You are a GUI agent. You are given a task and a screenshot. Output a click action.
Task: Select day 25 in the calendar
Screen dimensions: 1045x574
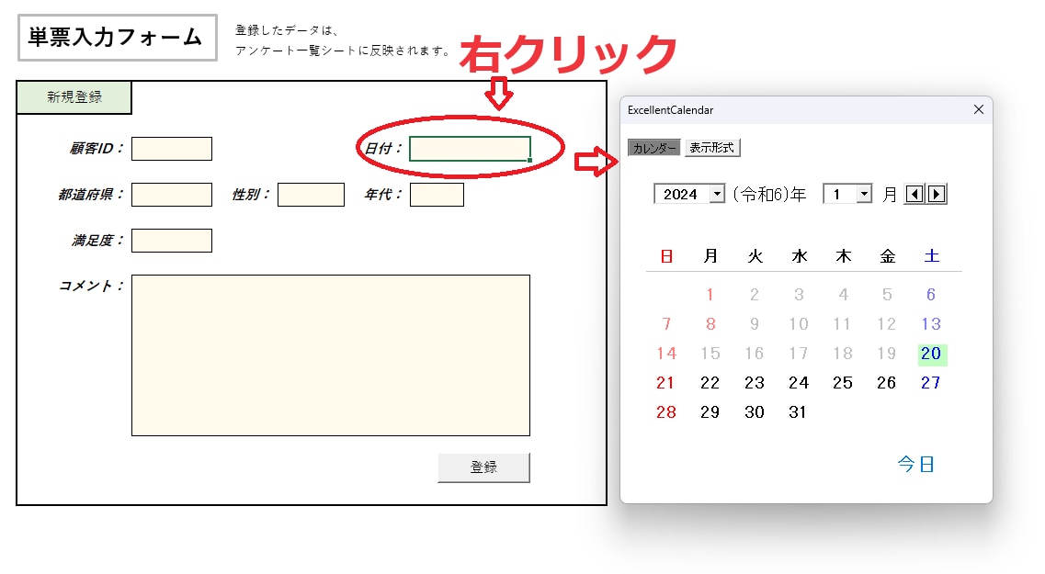[x=843, y=383]
